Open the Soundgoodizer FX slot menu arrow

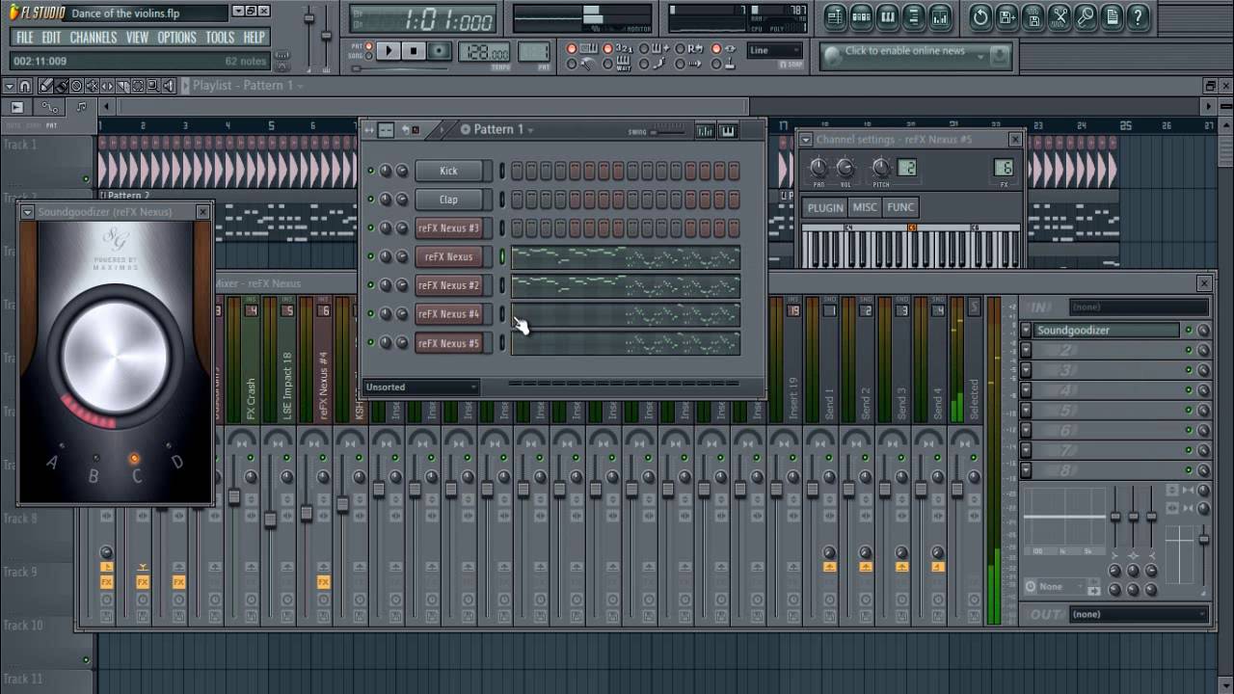tap(1026, 330)
